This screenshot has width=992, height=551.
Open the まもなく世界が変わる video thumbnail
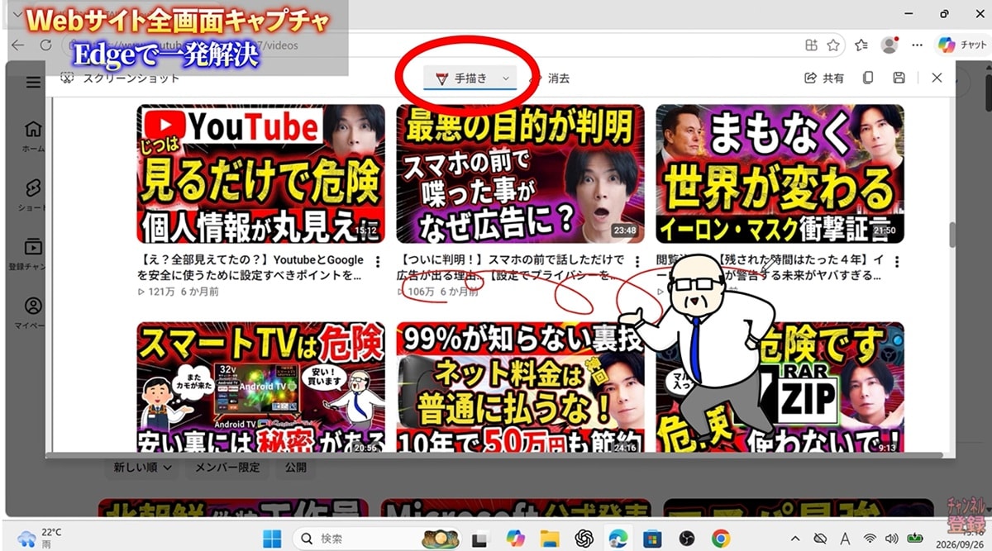point(780,173)
